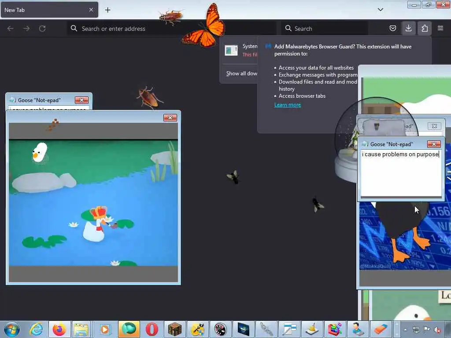Close the New Tab tab
The image size is (451, 338).
(91, 10)
